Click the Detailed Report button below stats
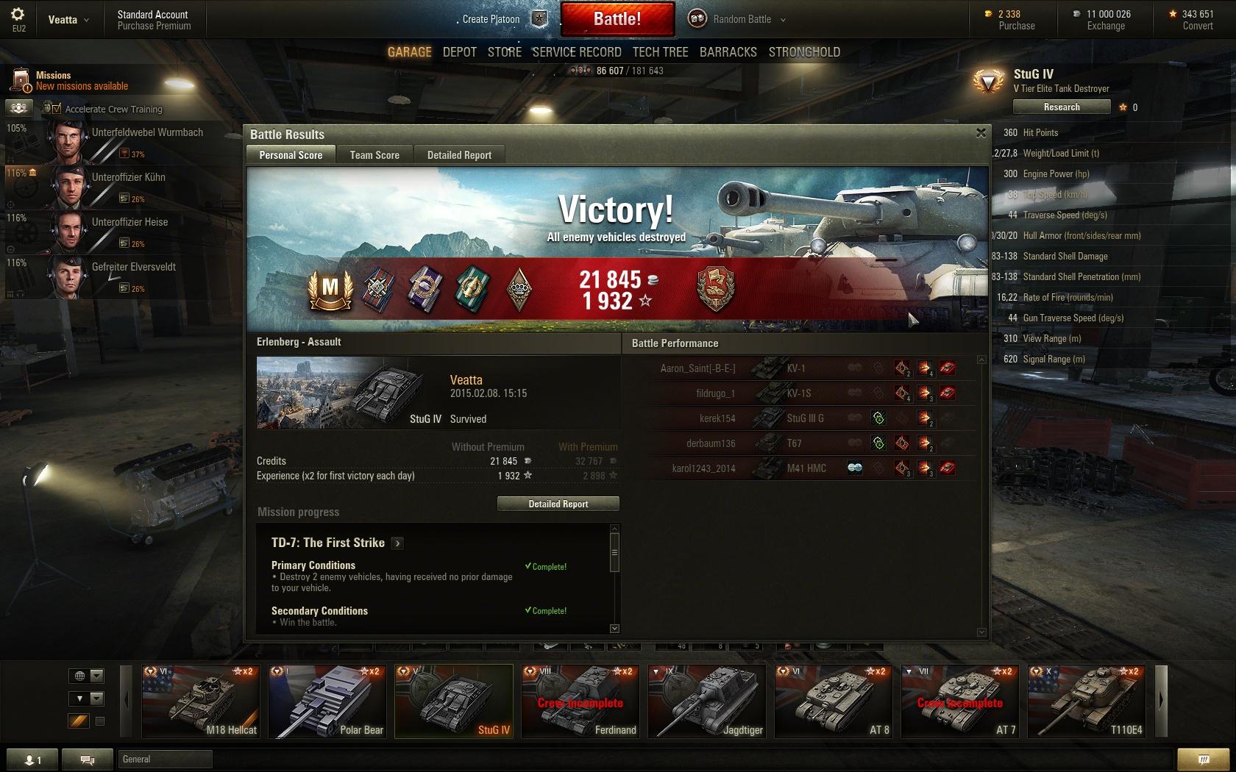 tap(558, 504)
